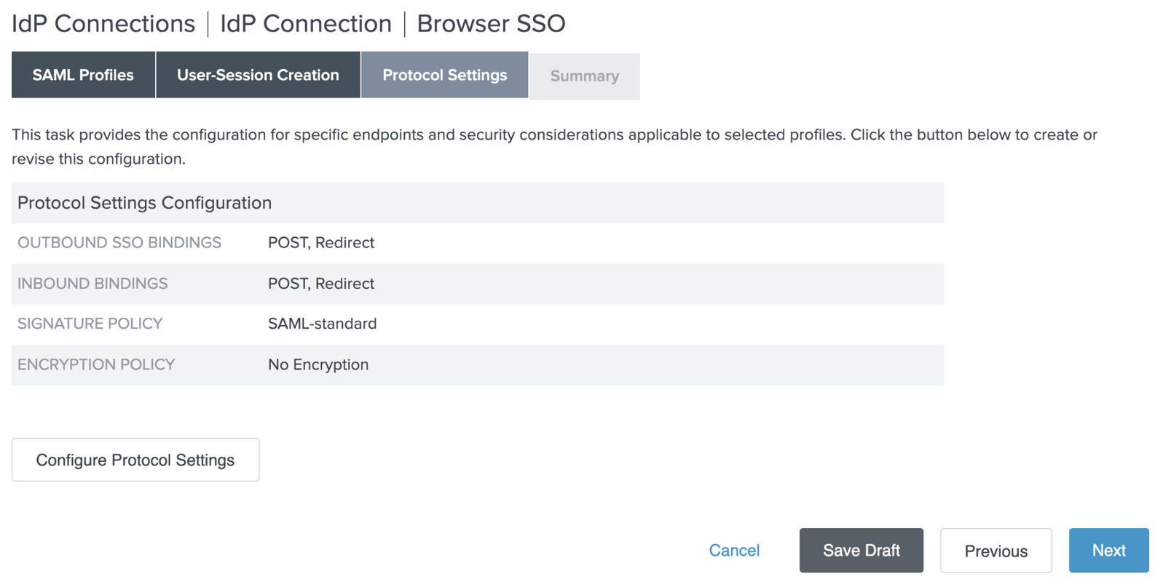Select the Outbound SSO Bindings label
1163x579 pixels.
coord(119,243)
